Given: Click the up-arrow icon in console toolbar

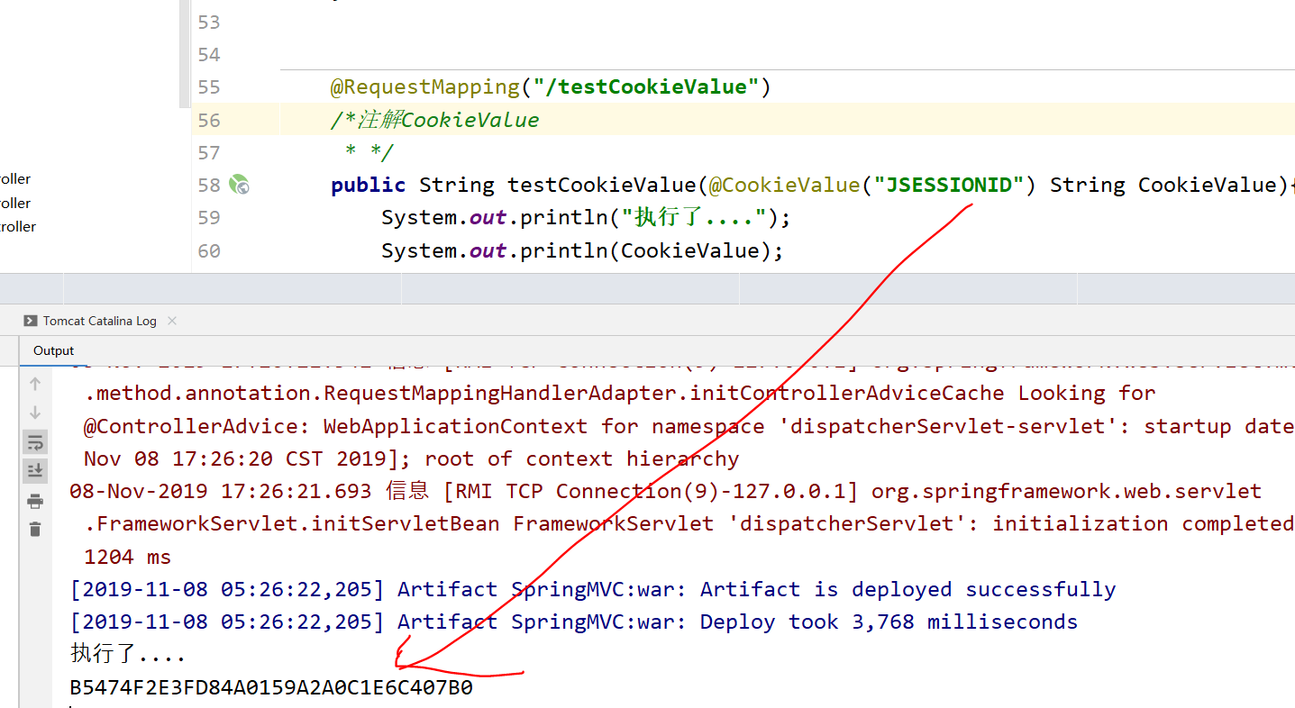Looking at the screenshot, I should (35, 384).
